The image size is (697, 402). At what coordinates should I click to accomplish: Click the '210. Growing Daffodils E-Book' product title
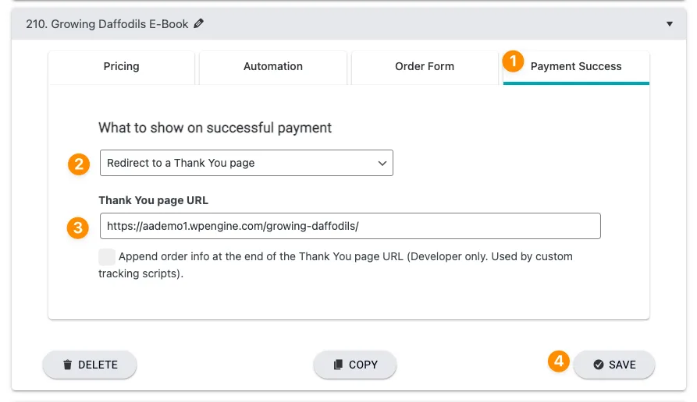(x=107, y=24)
